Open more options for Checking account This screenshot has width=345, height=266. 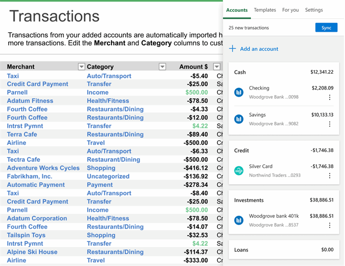[329, 97]
